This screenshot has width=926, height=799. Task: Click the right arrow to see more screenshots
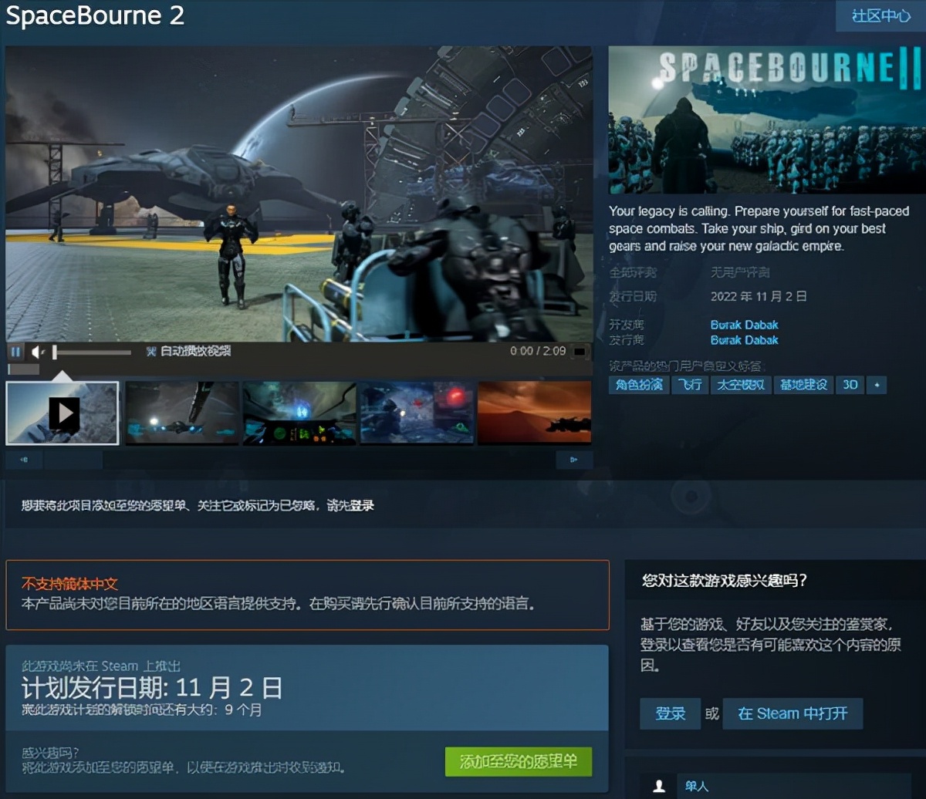coord(574,459)
